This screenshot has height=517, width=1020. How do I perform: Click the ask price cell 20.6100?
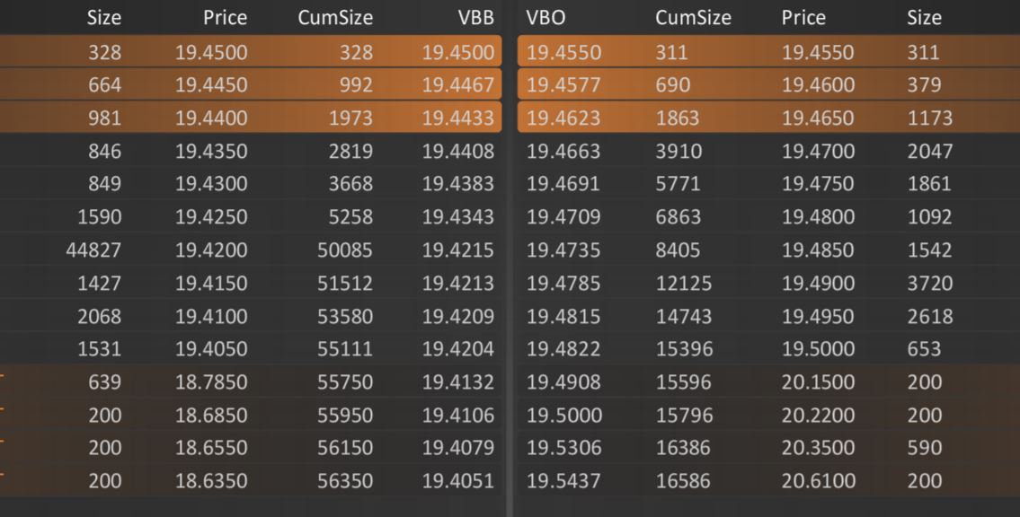point(818,481)
